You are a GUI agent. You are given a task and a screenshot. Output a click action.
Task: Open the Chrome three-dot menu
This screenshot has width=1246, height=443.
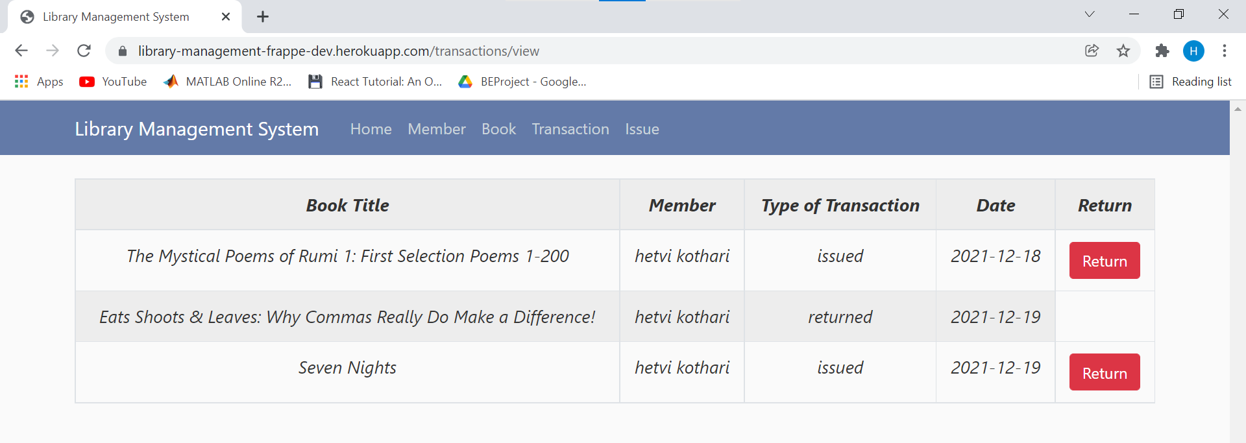click(x=1224, y=51)
